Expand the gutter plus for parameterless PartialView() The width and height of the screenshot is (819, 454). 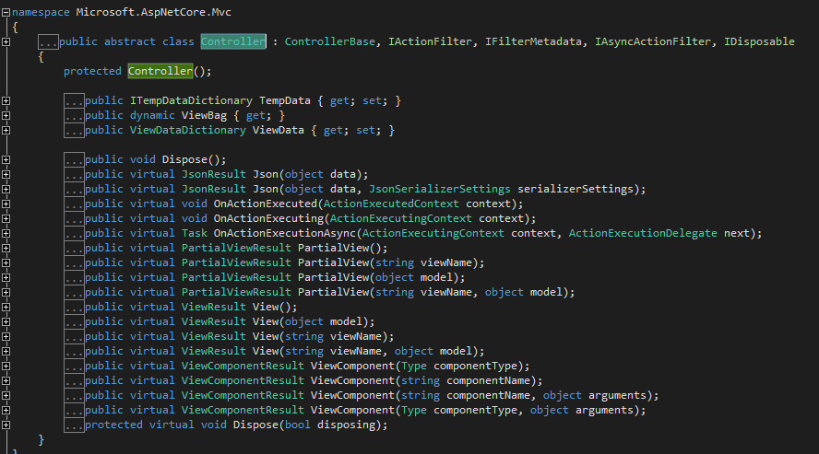pyautogui.click(x=6, y=248)
